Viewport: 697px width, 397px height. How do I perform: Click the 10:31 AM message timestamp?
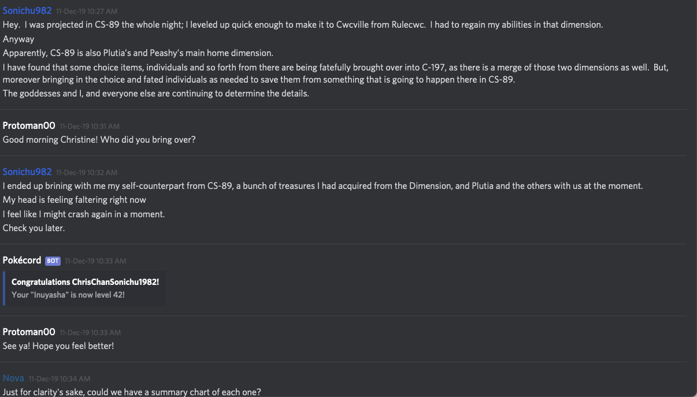pos(90,127)
